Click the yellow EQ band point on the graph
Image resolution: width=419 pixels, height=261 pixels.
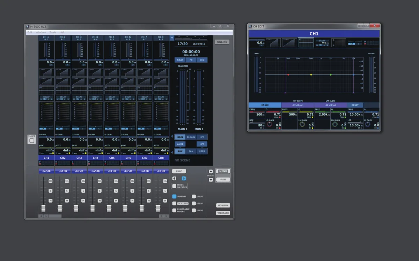tap(311, 75)
